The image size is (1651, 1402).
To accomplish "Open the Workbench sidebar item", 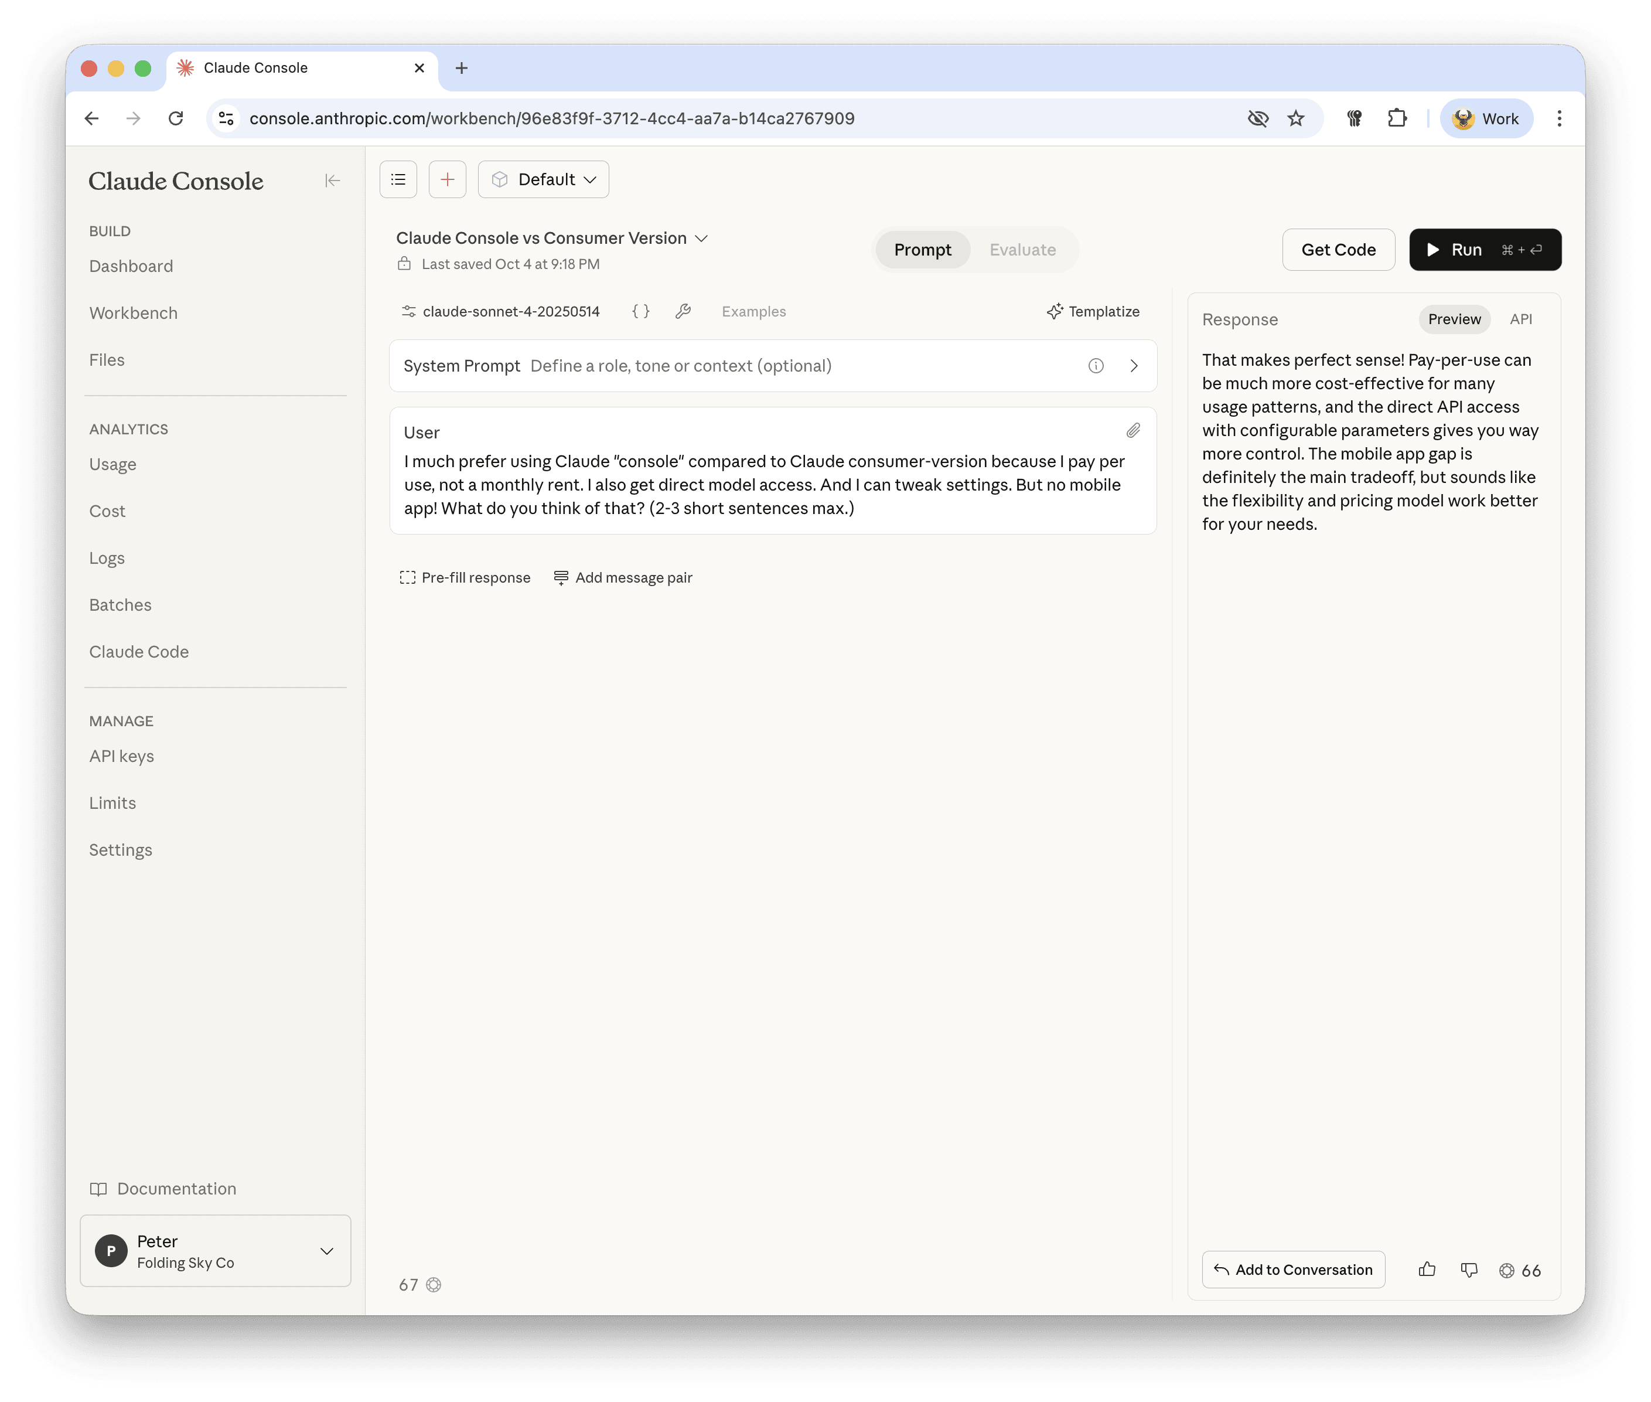I will coord(134,312).
